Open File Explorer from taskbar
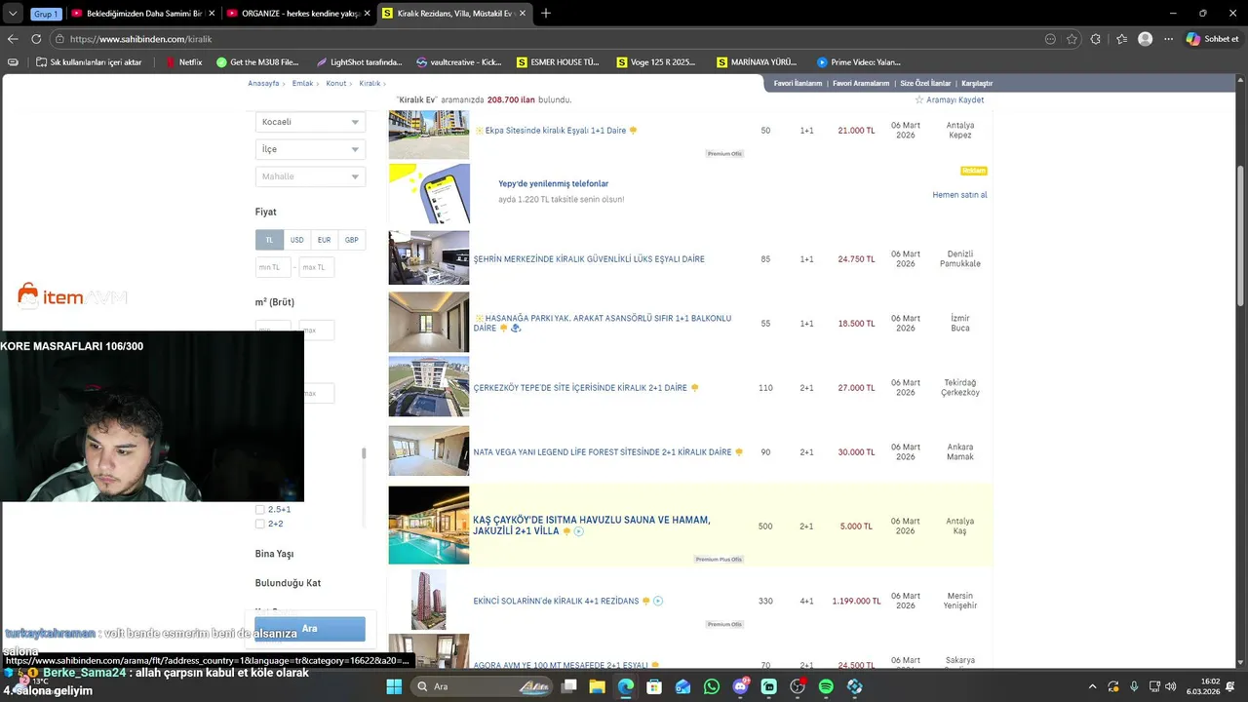This screenshot has width=1248, height=702. pyautogui.click(x=597, y=686)
